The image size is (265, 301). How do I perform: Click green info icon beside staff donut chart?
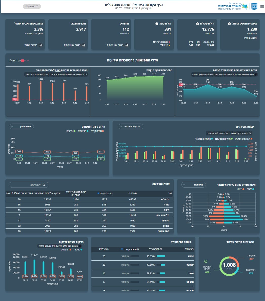click(206, 261)
